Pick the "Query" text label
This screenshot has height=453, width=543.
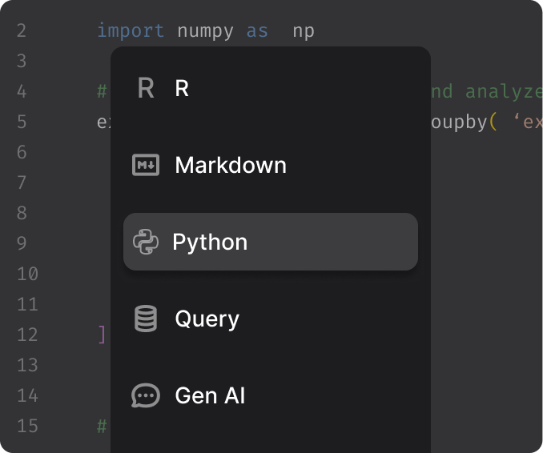207,319
